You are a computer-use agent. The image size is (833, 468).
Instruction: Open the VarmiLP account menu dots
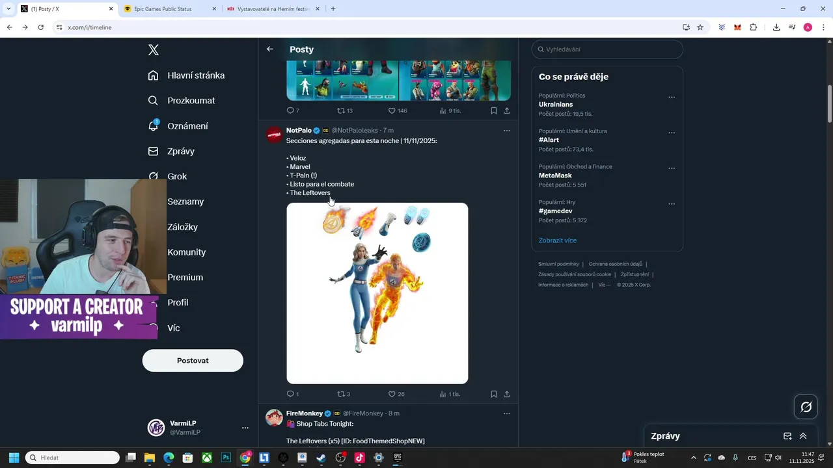pyautogui.click(x=245, y=428)
